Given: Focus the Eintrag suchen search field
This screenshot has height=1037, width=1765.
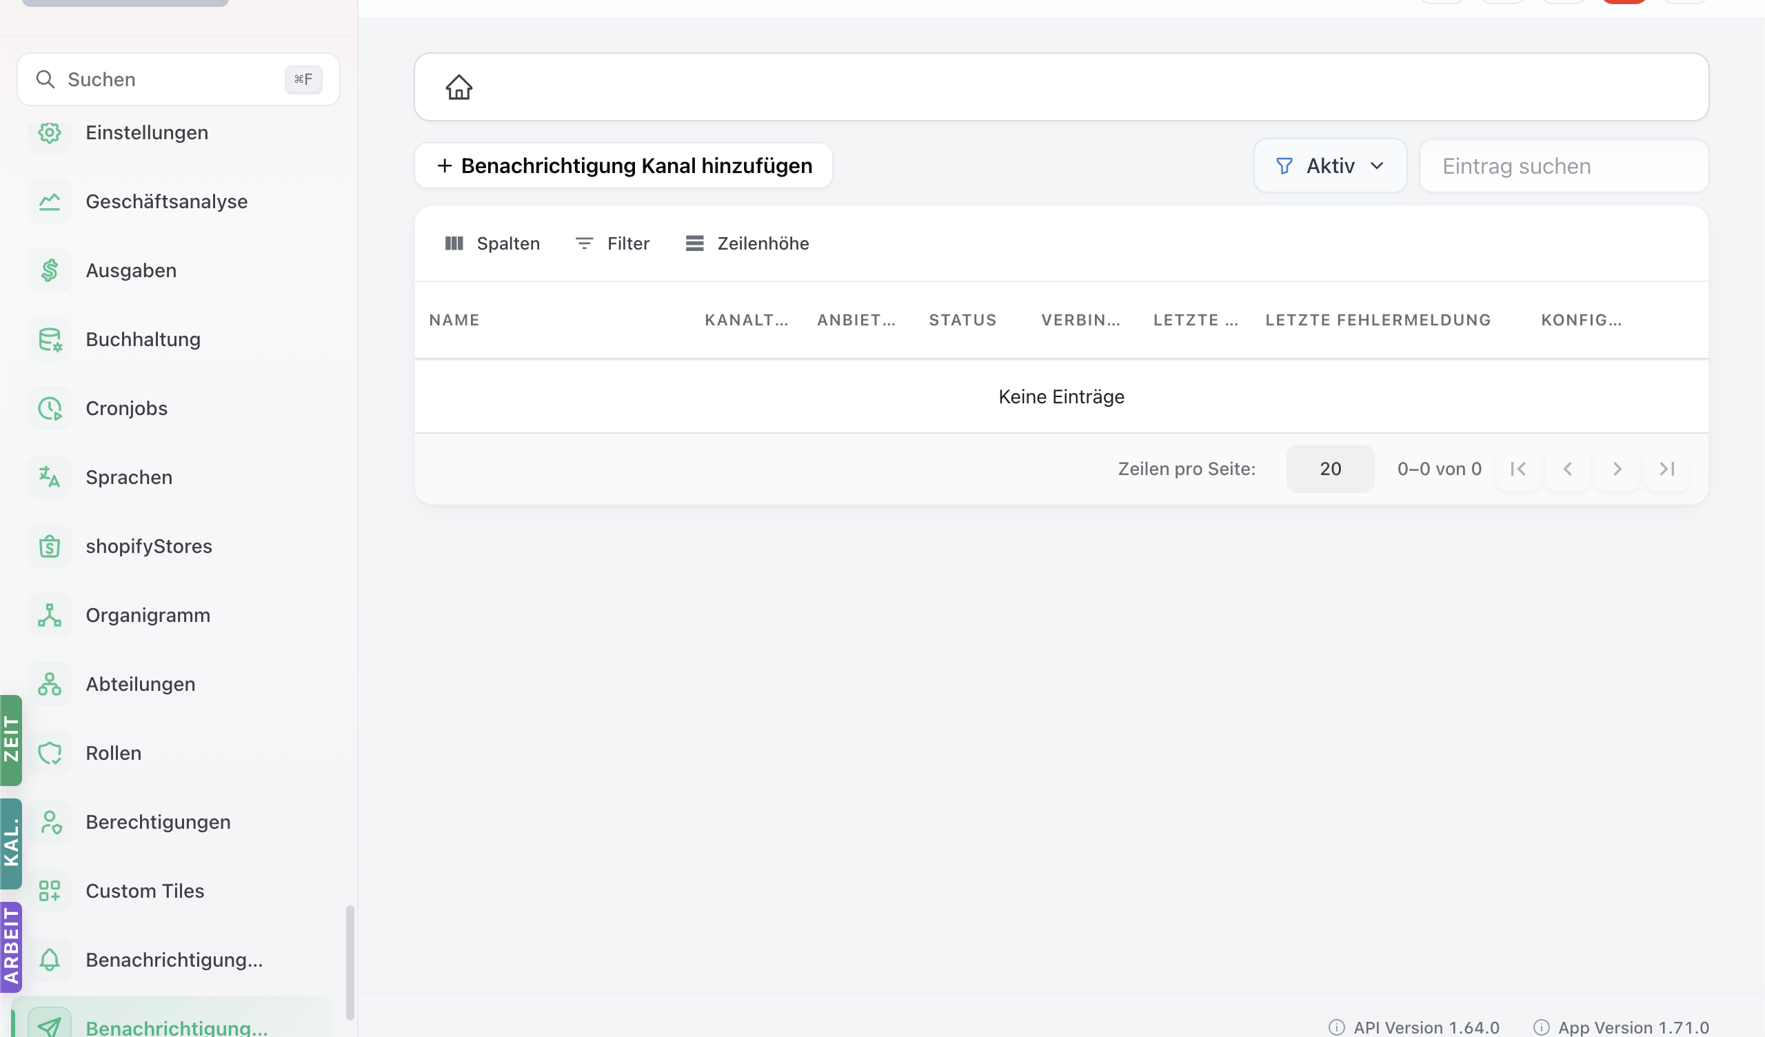Looking at the screenshot, I should pyautogui.click(x=1563, y=166).
